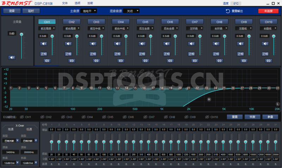Show CH4 EQ auxiliary line eye toggle
The height and width of the screenshot is (168, 282).
pos(84,117)
